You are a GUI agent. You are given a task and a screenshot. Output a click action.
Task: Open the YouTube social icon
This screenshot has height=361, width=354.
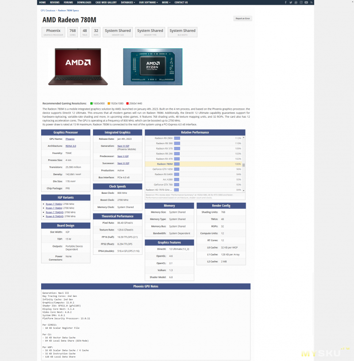[x=306, y=2]
